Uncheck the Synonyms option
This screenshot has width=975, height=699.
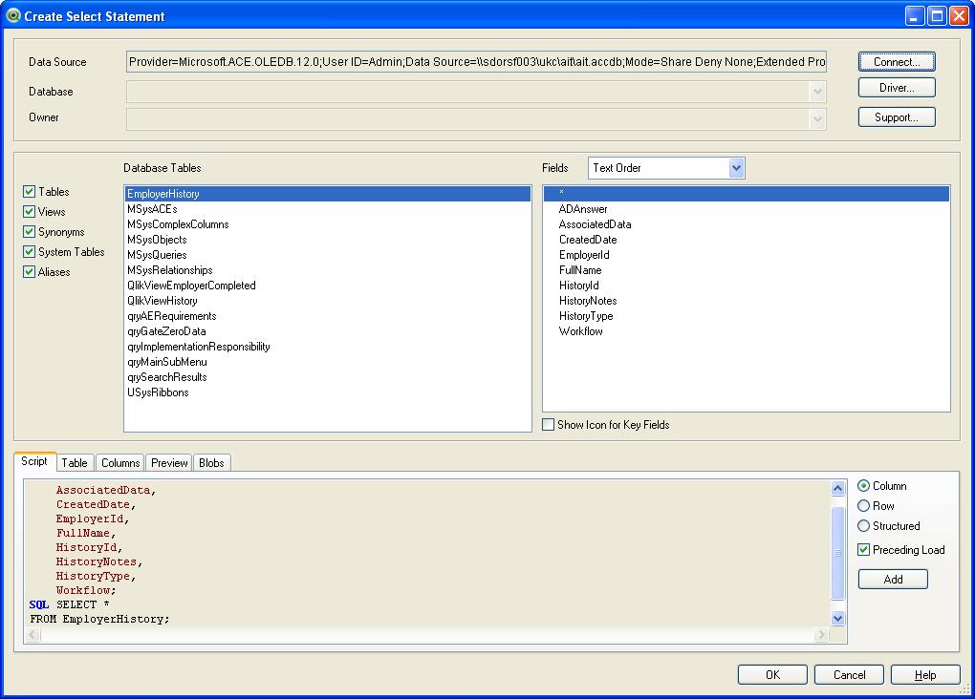tap(30, 232)
